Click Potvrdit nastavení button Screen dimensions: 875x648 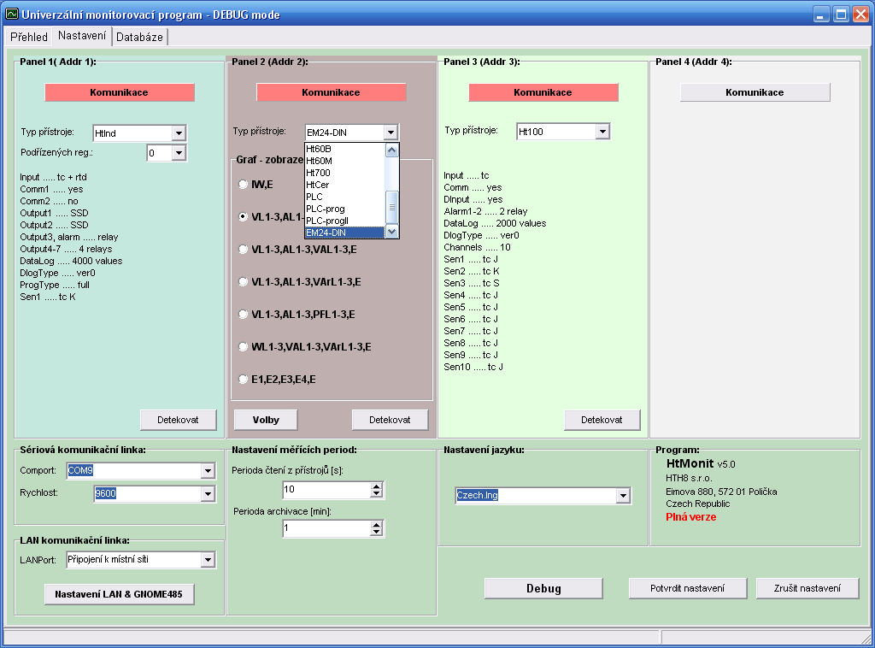[x=688, y=588]
